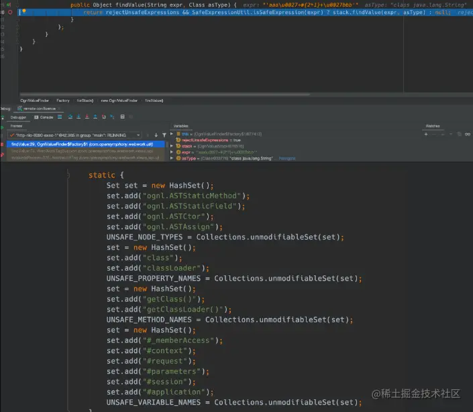Click the intention lightbulb icon in editor
This screenshot has width=473, height=412.
(x=24, y=11)
